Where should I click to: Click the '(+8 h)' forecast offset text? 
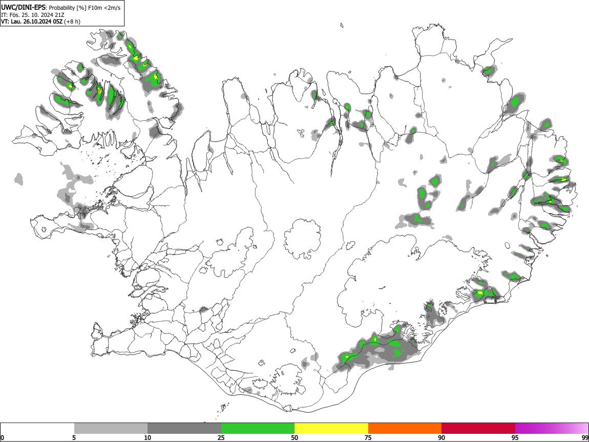[x=72, y=22]
